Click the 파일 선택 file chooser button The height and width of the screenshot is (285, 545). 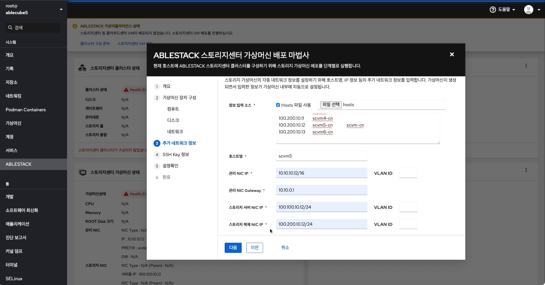(331, 105)
